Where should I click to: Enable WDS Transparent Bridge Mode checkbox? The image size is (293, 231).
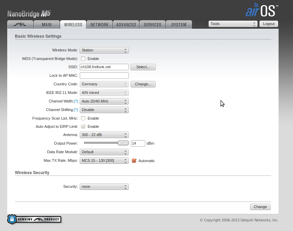[x=83, y=59]
